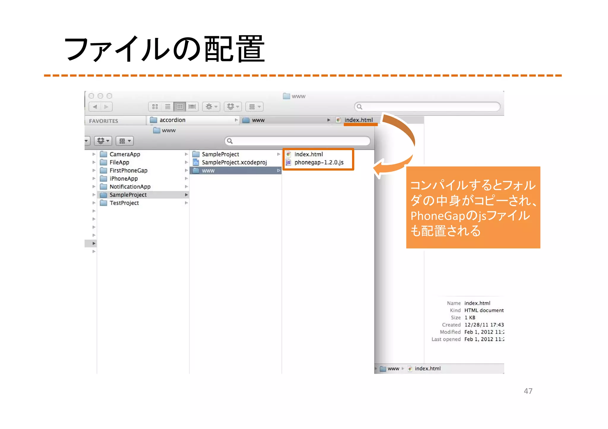Click the CameraApp folder icon
This screenshot has width=608, height=429.
point(103,154)
